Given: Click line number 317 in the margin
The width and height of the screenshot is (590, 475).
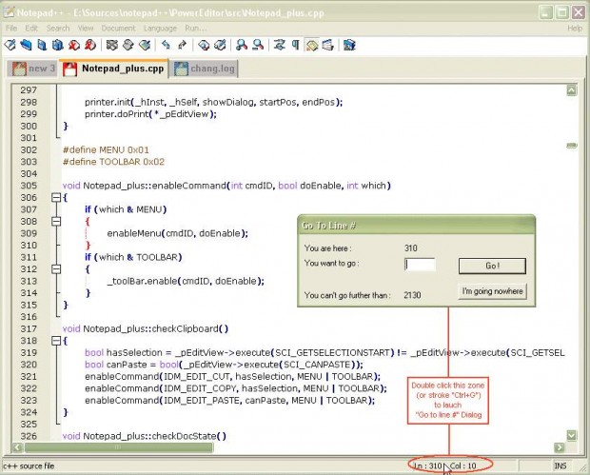Looking at the screenshot, I should [29, 328].
